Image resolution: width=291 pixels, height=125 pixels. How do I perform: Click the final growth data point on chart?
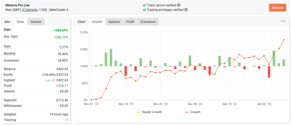click(x=284, y=40)
